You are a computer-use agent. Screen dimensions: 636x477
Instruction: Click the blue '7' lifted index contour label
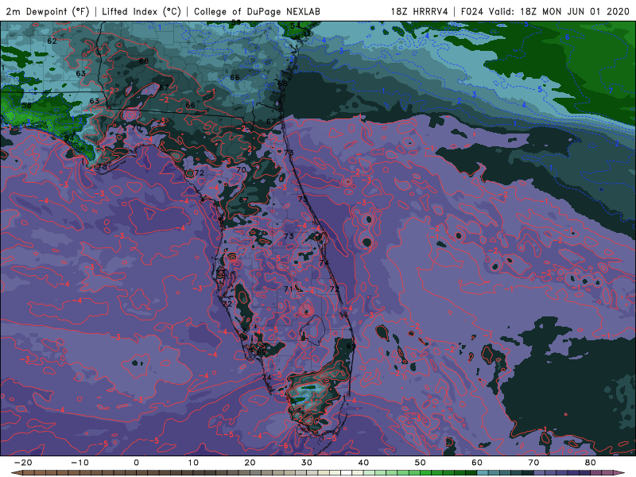(611, 91)
